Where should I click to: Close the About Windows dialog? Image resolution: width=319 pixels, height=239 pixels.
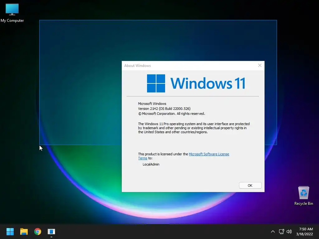(x=259, y=65)
